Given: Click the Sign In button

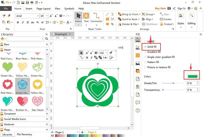Looking at the screenshot, I should [x=181, y=8].
